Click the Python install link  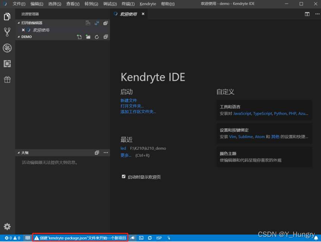click(280, 114)
